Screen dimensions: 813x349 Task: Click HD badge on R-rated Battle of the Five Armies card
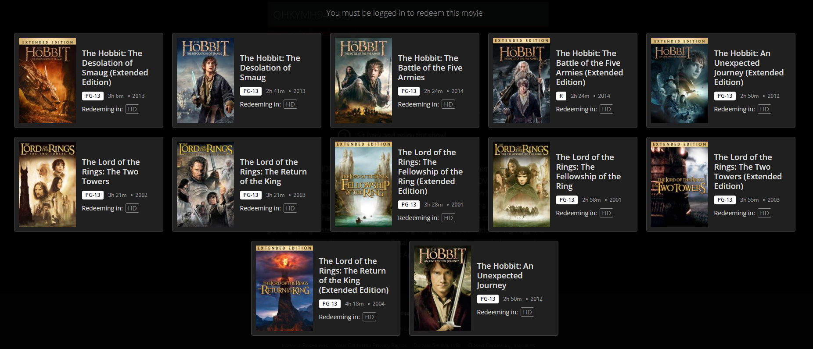(x=606, y=109)
